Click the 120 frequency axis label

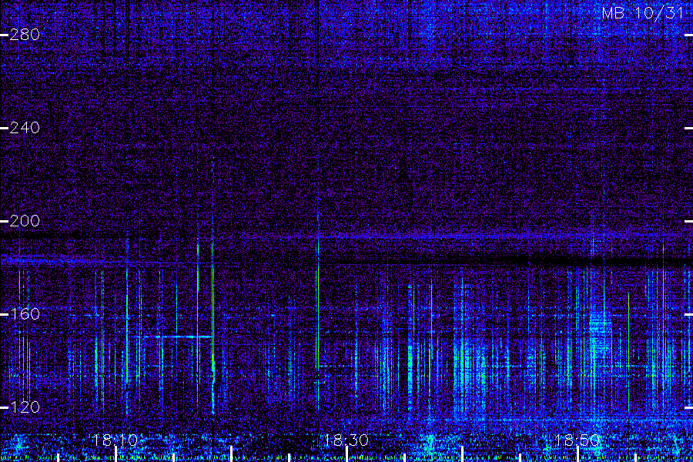click(25, 407)
